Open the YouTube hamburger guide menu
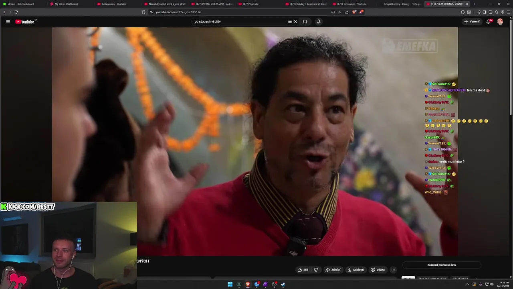Screen dimensions: 513x289 pos(8,22)
